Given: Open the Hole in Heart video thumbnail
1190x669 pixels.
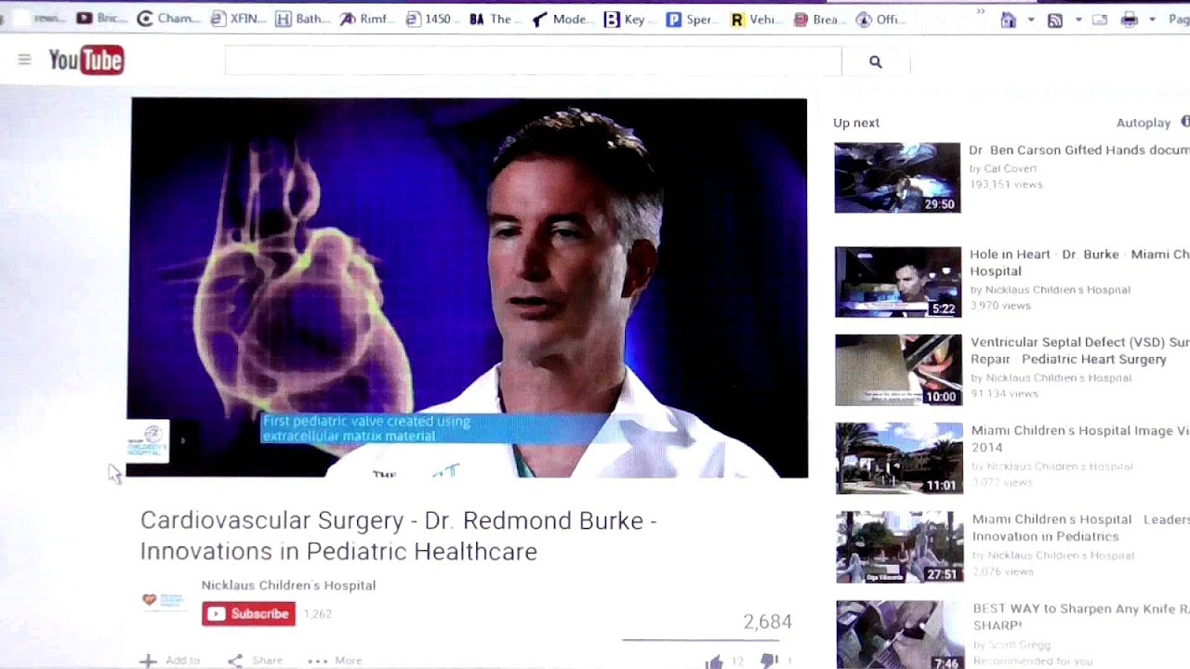Looking at the screenshot, I should click(x=898, y=282).
